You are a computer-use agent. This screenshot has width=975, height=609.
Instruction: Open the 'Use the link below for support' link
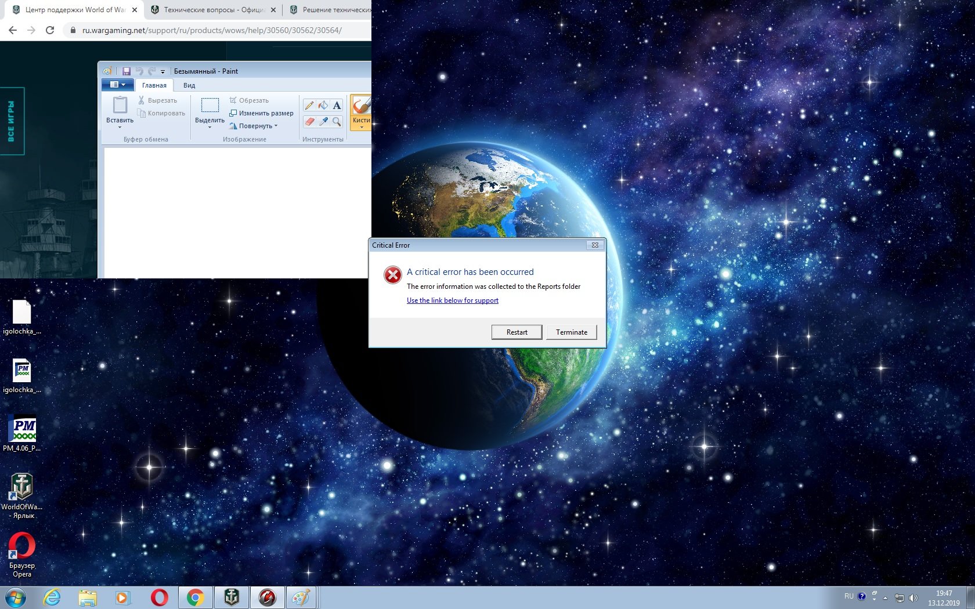tap(453, 300)
